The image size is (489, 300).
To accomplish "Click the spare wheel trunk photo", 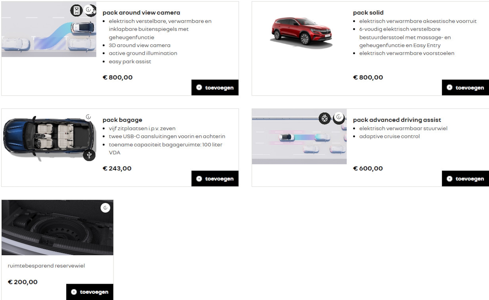I will [58, 227].
